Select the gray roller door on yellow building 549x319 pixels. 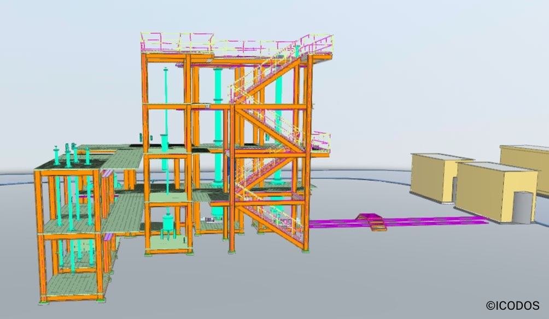523,208
